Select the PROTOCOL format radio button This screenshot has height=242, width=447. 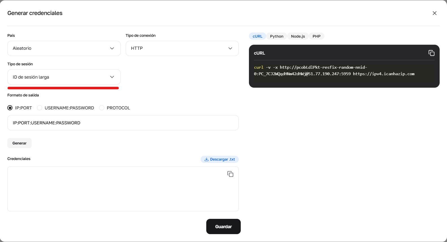[x=102, y=108]
